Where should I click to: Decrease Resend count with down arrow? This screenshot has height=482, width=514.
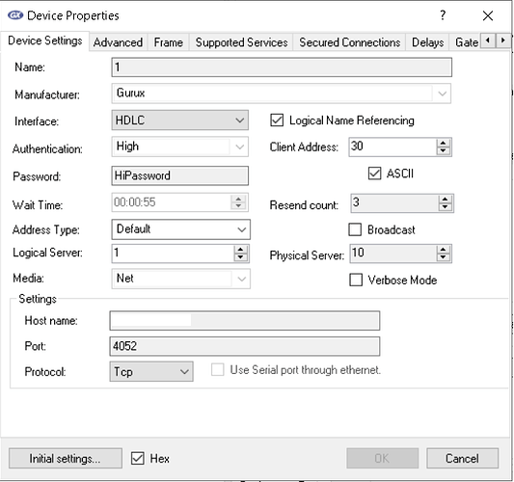[x=445, y=207]
